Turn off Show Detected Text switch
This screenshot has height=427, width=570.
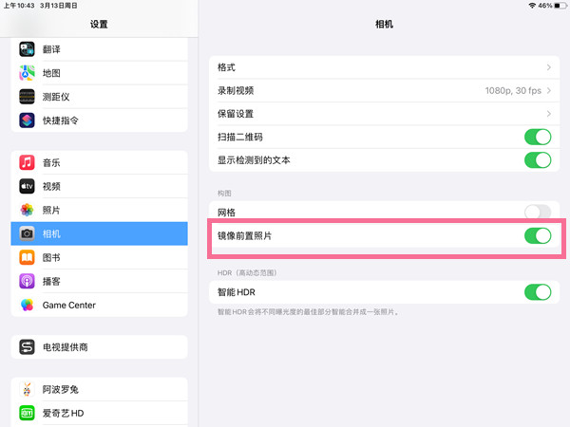click(x=537, y=160)
